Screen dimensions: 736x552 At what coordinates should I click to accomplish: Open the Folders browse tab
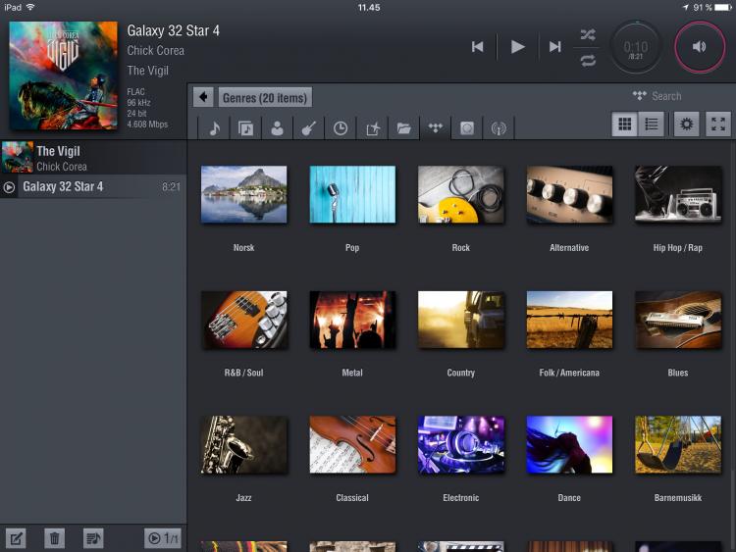(x=403, y=128)
